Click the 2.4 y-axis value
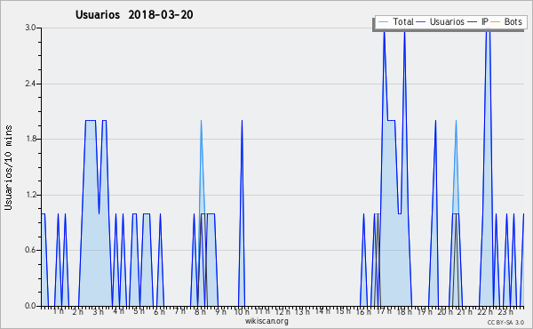This screenshot has height=329, width=533. point(30,84)
